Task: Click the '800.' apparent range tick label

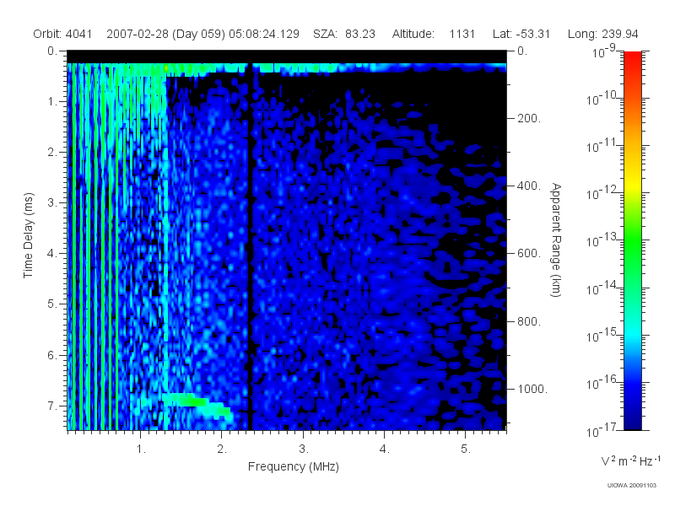Action: (529, 321)
